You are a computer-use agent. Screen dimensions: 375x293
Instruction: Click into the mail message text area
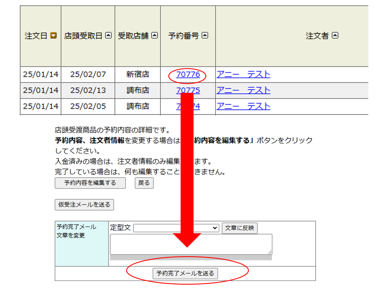pos(190,244)
